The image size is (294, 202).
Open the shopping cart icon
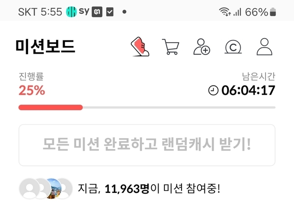[170, 47]
